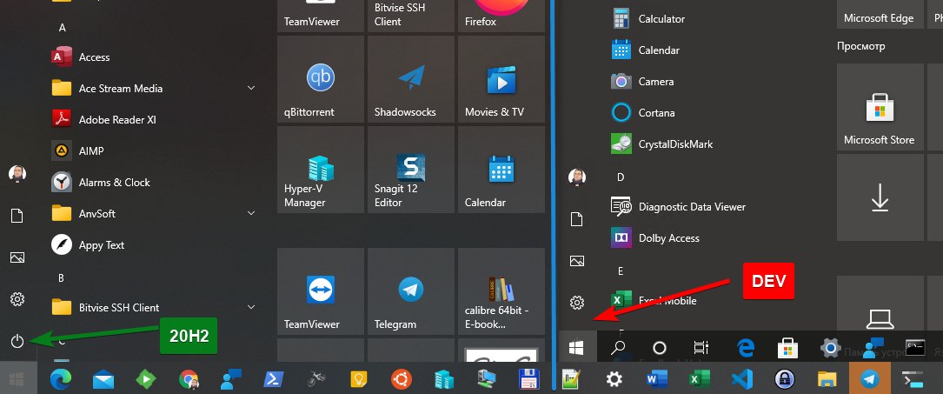Open Bitvise SSH Client tile
The image size is (943, 394).
click(x=411, y=16)
